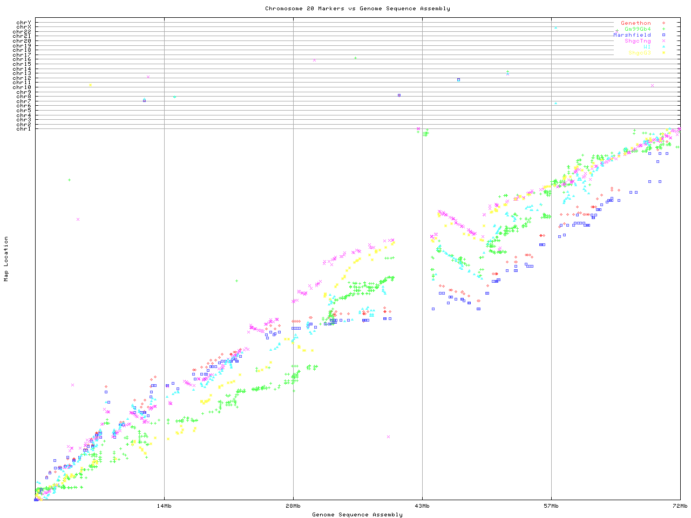Click the 57Mb x-axis tick label
Screen dimensions: 691x518
point(551,506)
